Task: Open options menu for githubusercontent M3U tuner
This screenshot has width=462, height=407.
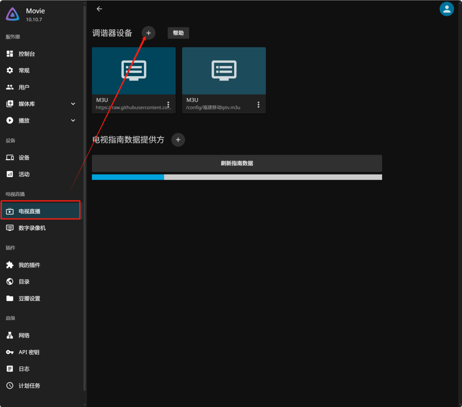Action: click(168, 104)
